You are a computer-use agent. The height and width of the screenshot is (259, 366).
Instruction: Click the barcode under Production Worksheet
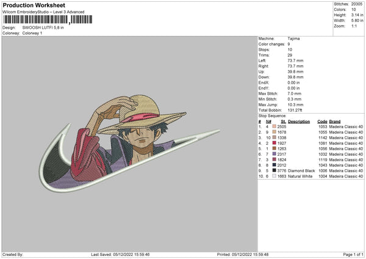point(48,20)
